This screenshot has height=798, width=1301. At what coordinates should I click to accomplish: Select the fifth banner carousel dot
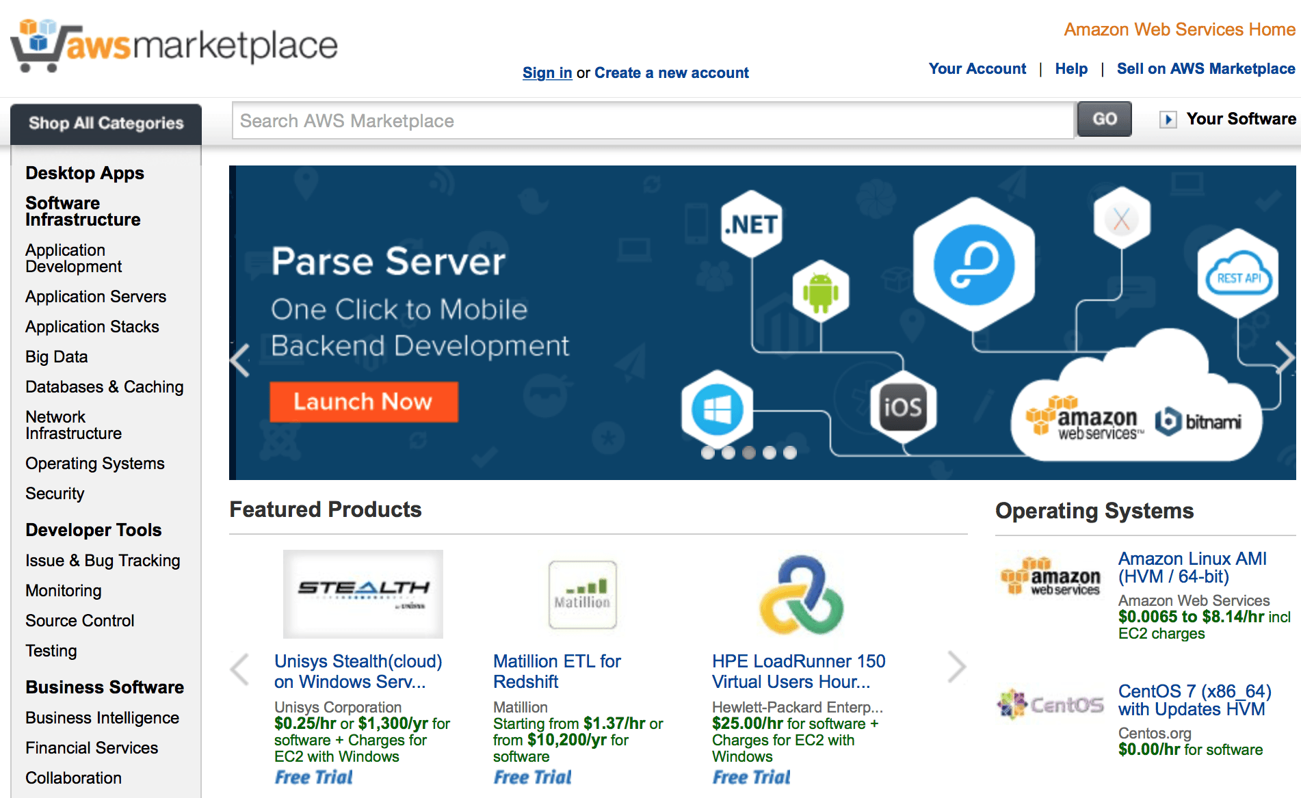click(790, 453)
